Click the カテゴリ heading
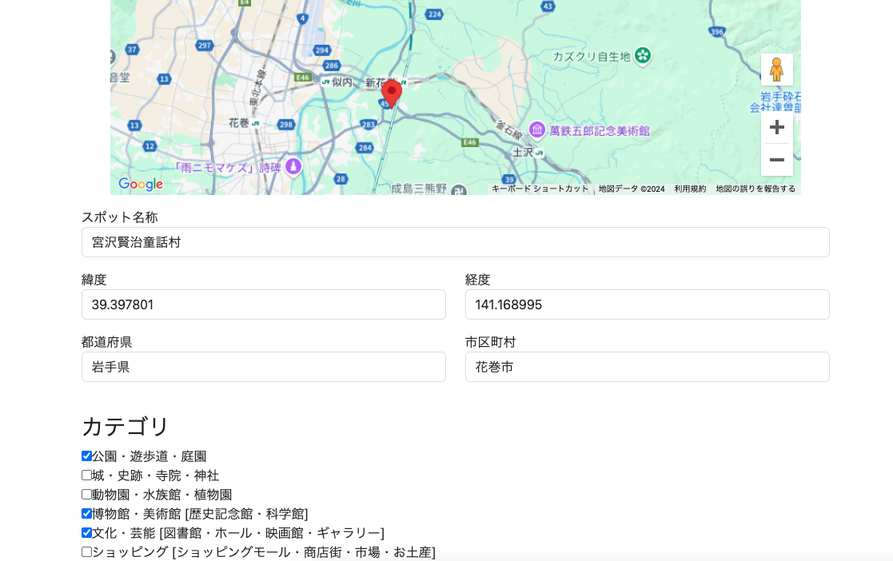 point(126,426)
